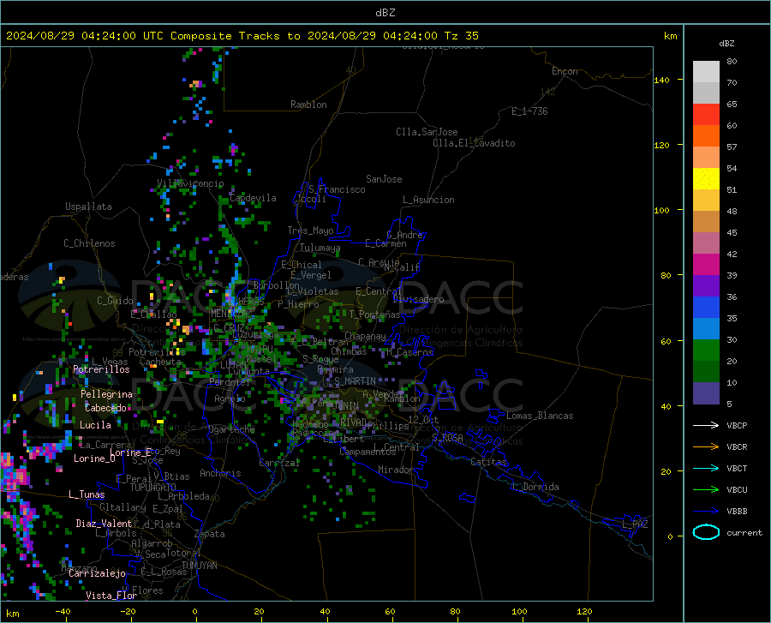The height and width of the screenshot is (623, 771).
Task: Click the green VBCU arrow legend icon
Action: tap(706, 490)
